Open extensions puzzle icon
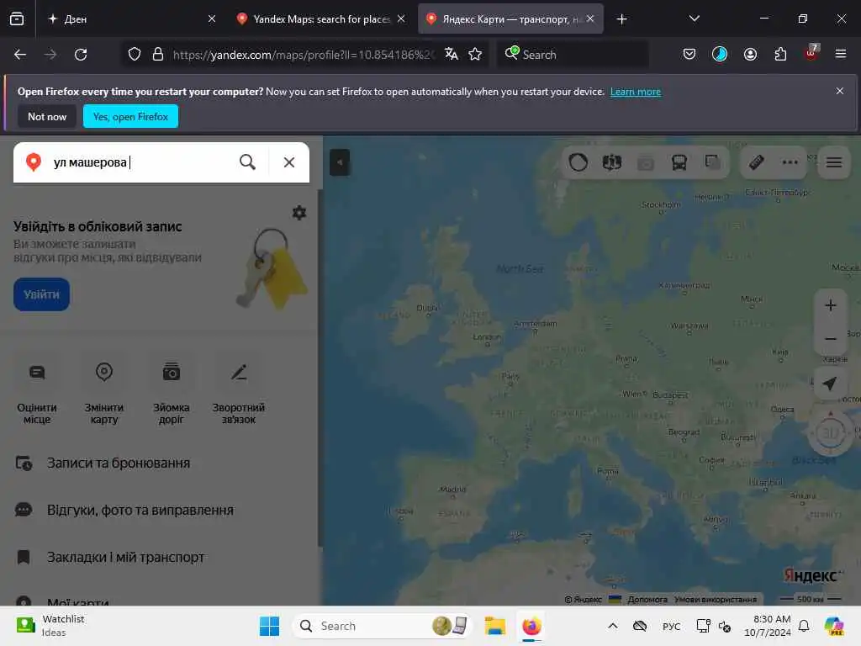Image resolution: width=861 pixels, height=646 pixels. 780,54
